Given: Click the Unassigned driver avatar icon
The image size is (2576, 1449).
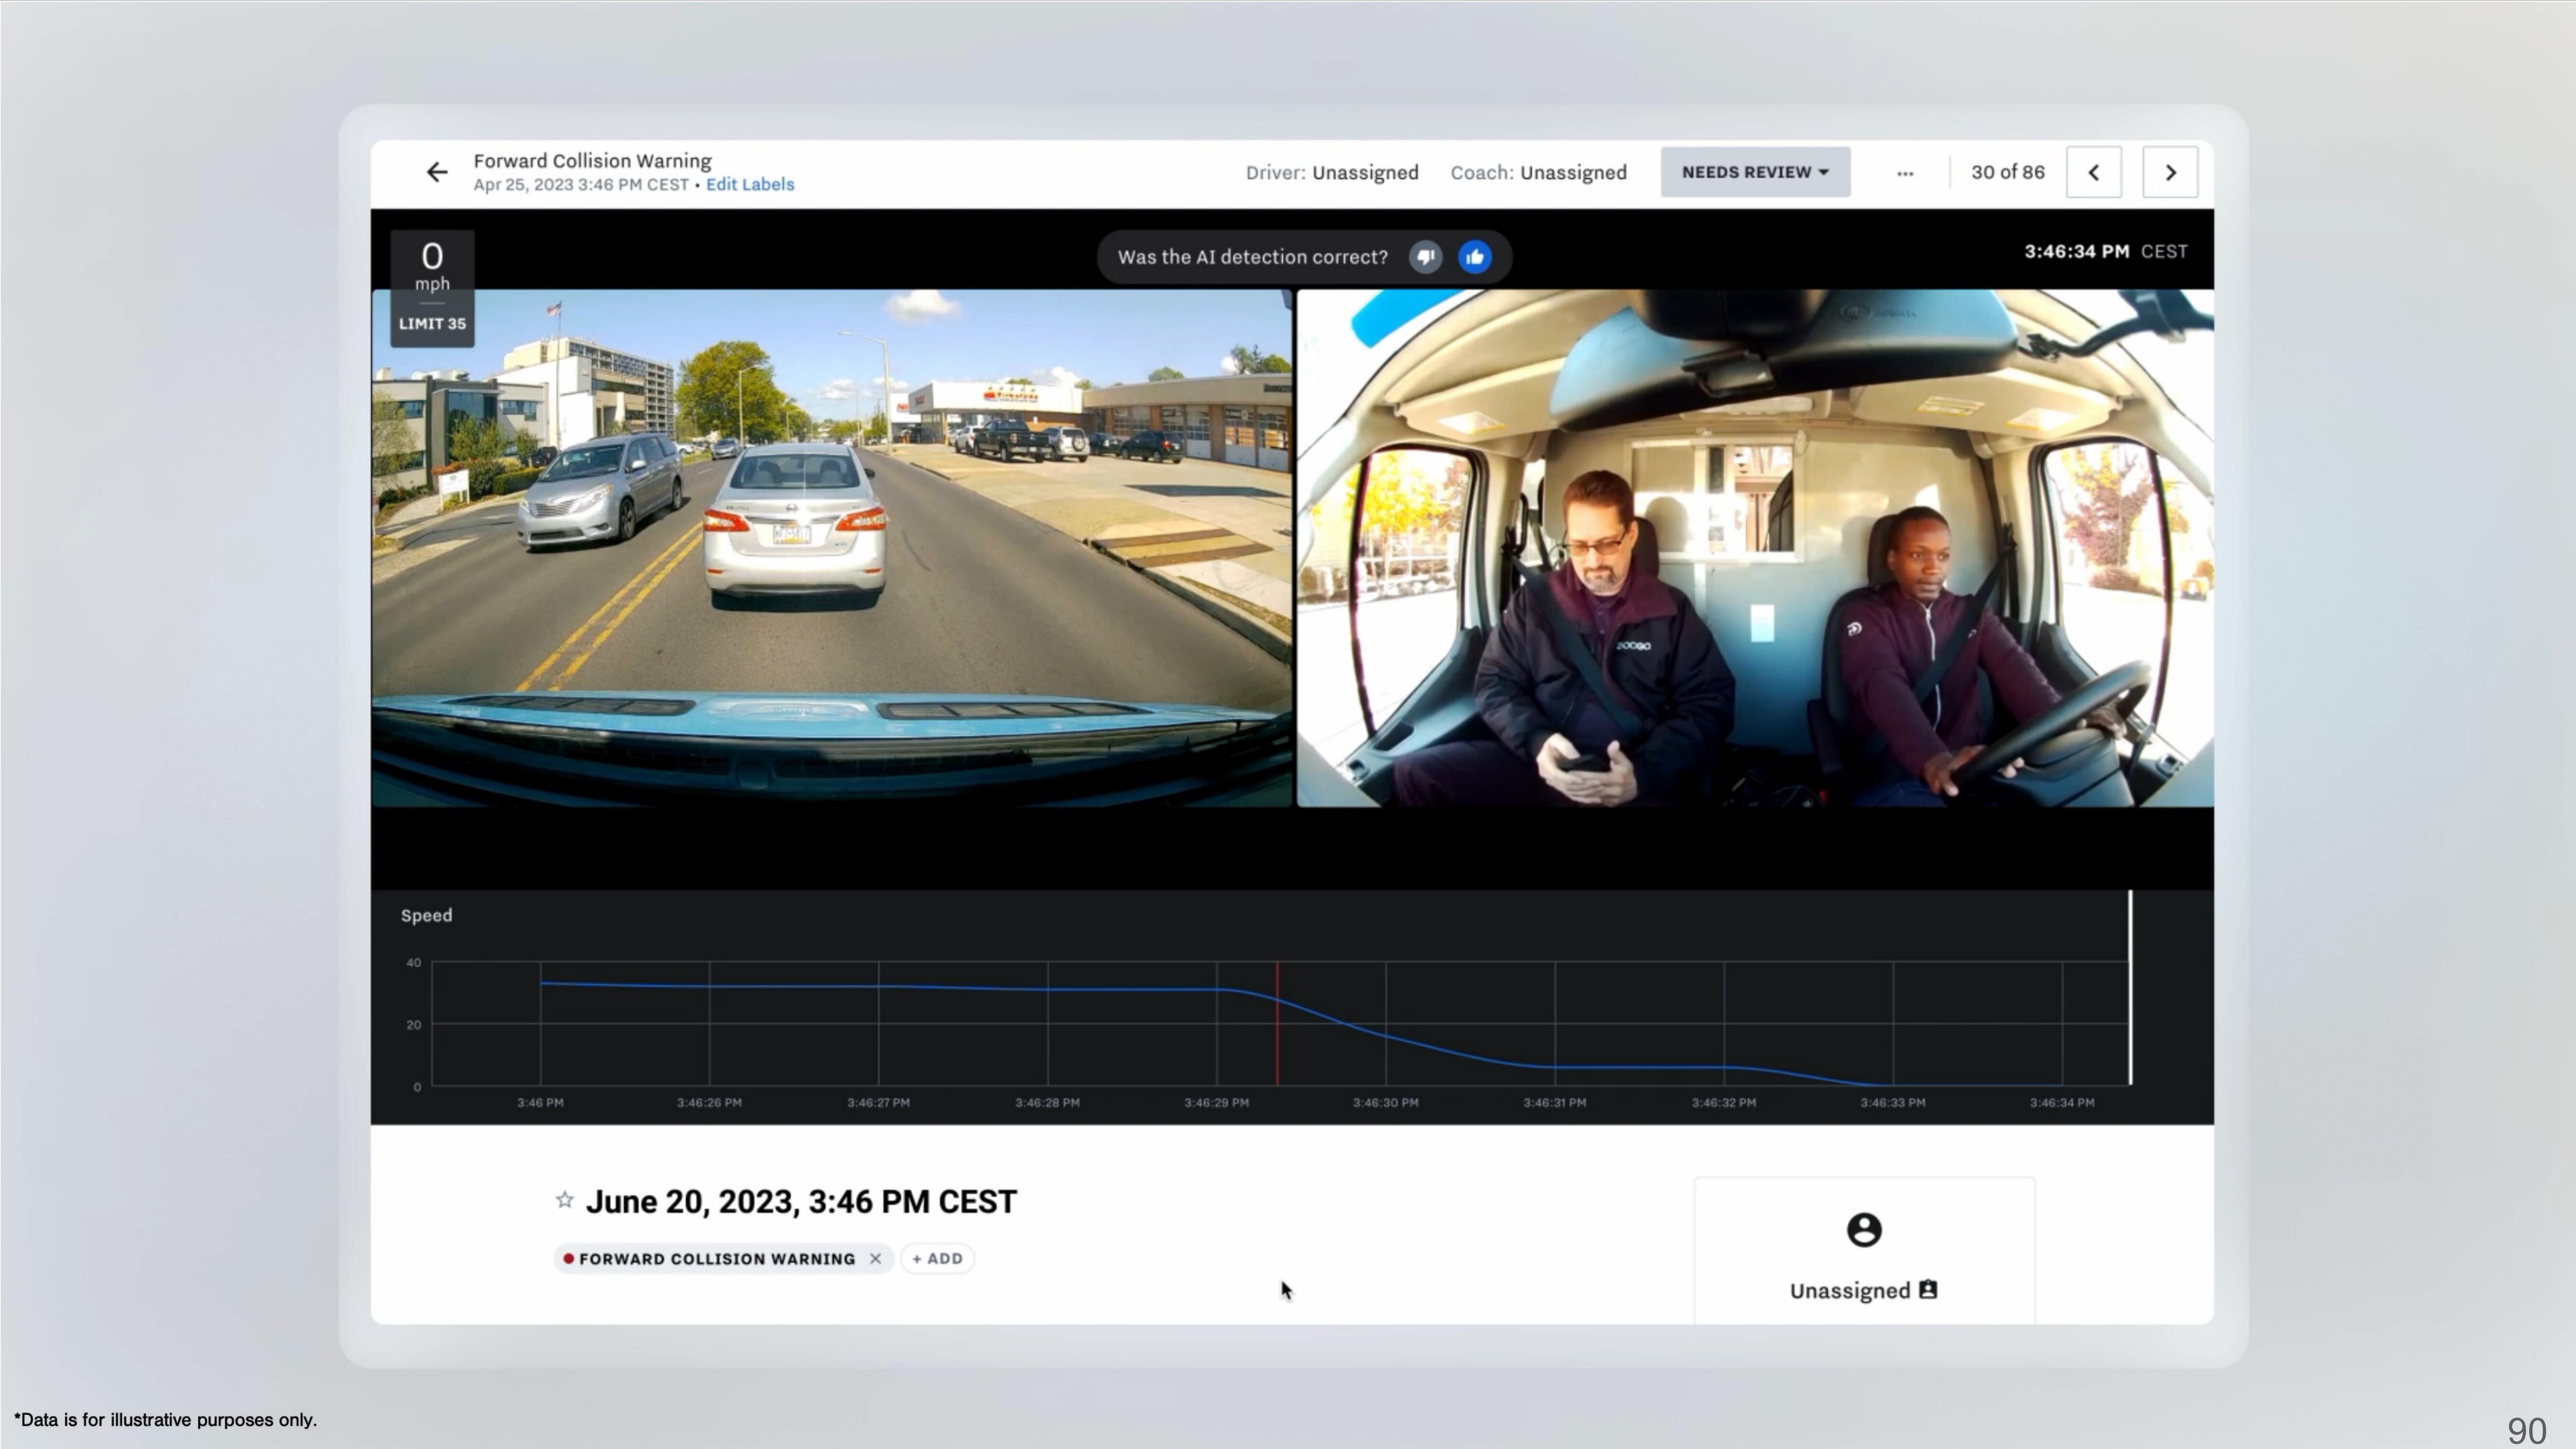Looking at the screenshot, I should 1864,1229.
